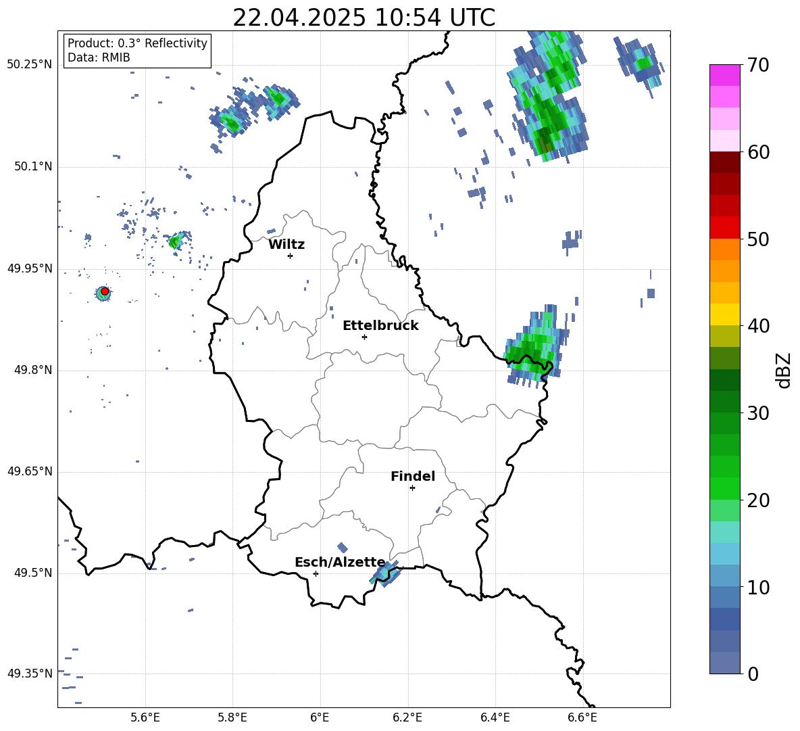
Task: Click the 6.2°E longitude label
Action: click(x=407, y=717)
